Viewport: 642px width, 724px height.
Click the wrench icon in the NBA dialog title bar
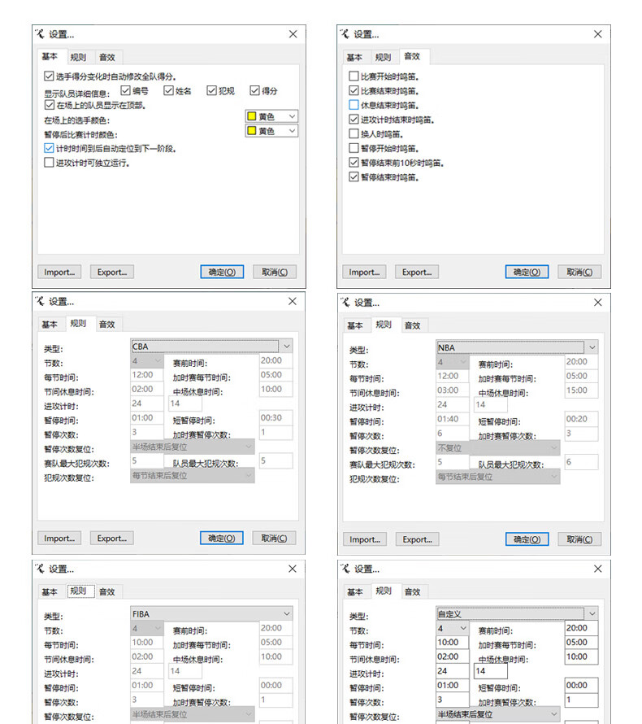(x=345, y=303)
